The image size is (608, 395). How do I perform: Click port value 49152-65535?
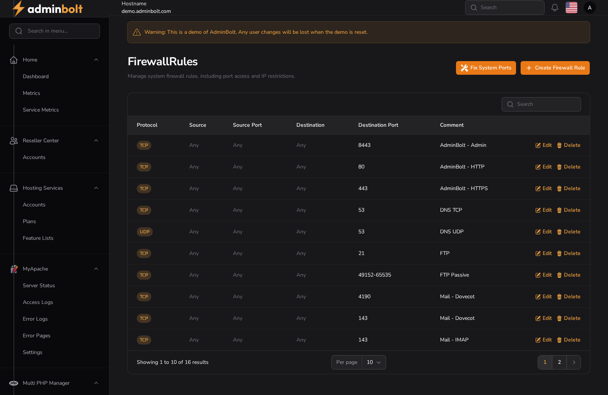pos(375,275)
